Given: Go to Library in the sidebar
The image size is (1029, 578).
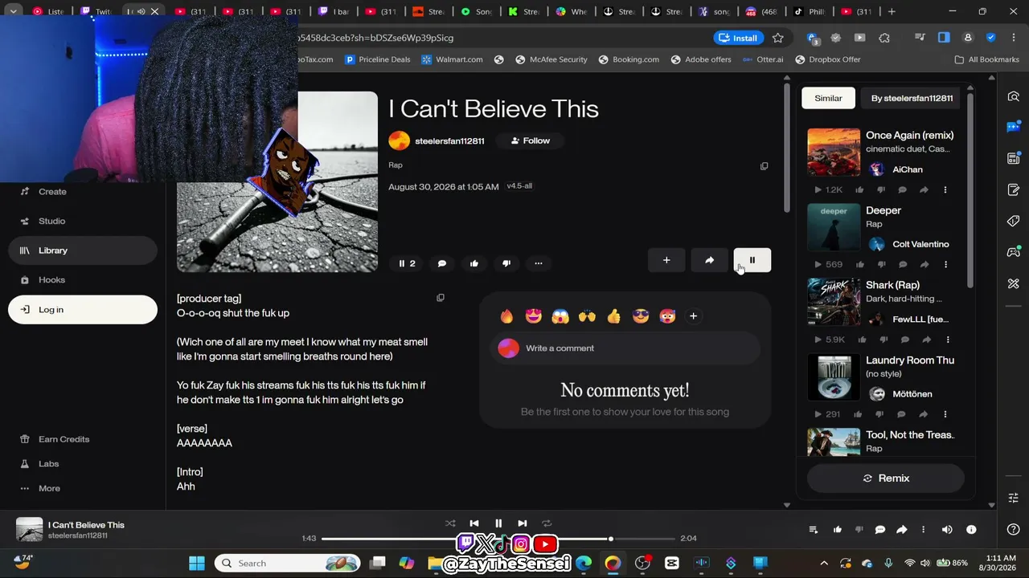Looking at the screenshot, I should (x=83, y=250).
